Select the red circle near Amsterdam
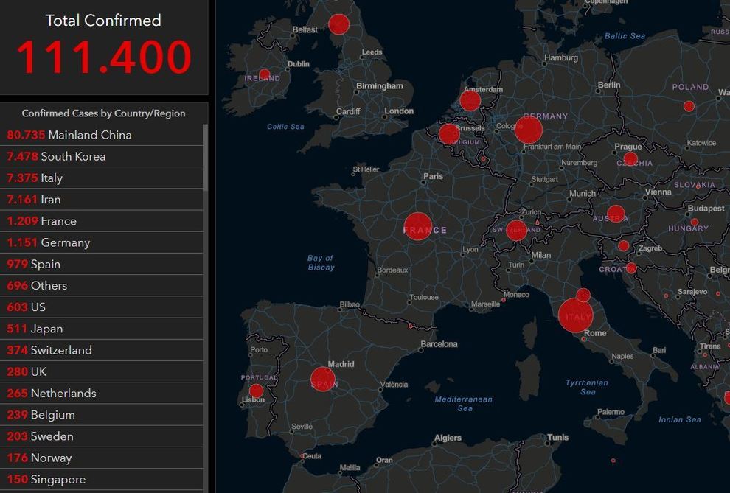Viewport: 730px width, 493px height. [x=470, y=101]
